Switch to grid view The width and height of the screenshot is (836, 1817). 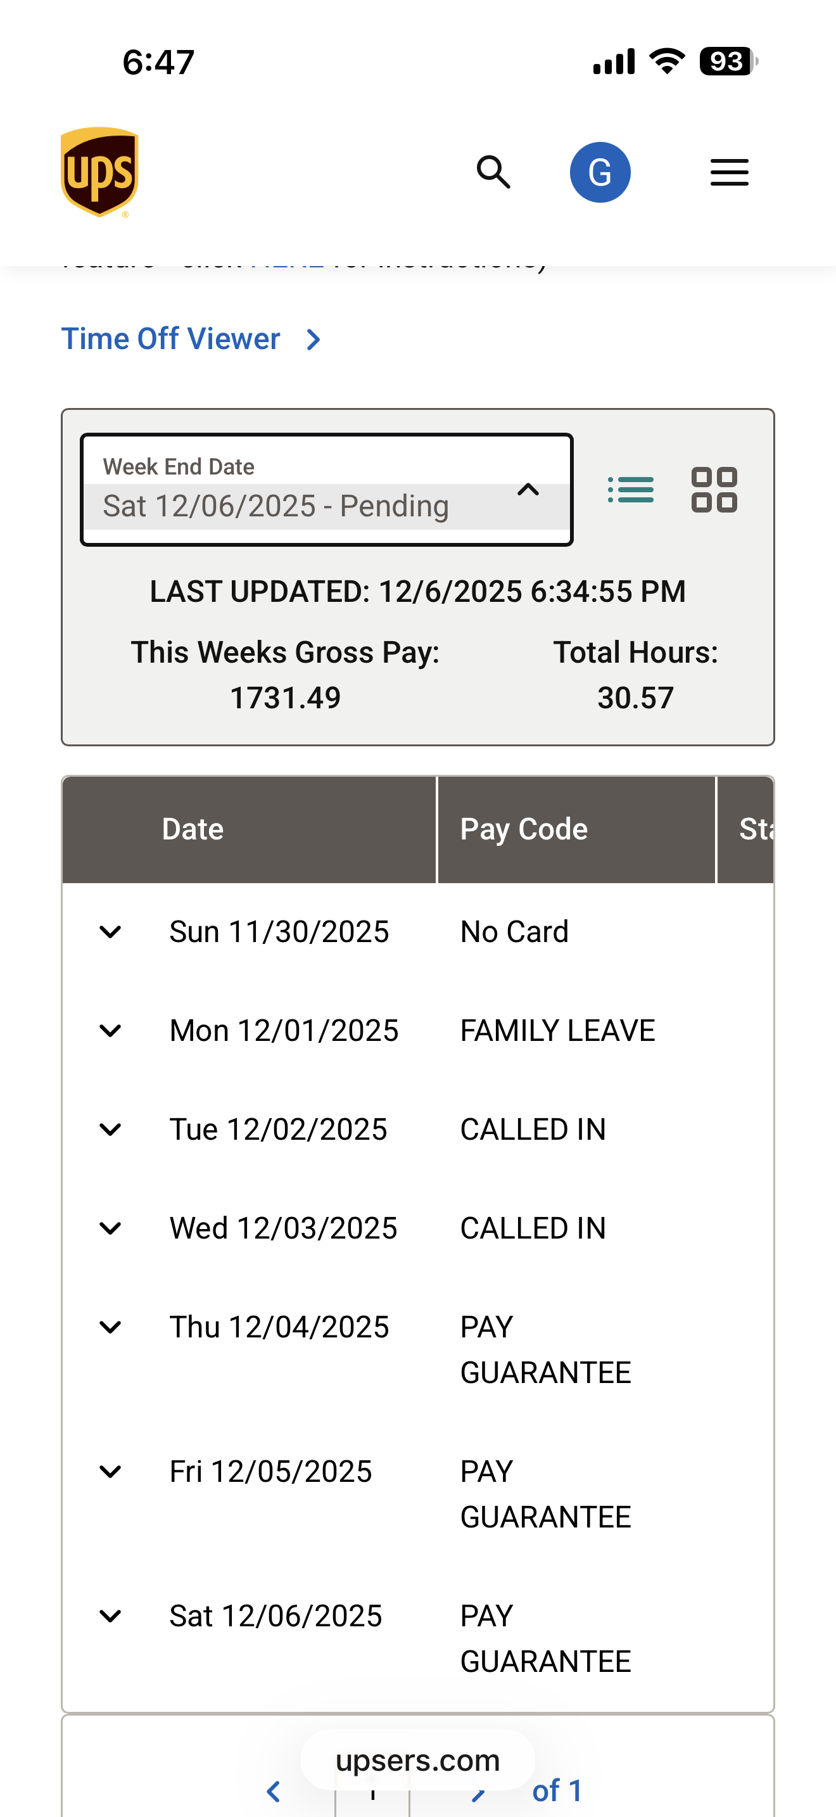coord(714,490)
